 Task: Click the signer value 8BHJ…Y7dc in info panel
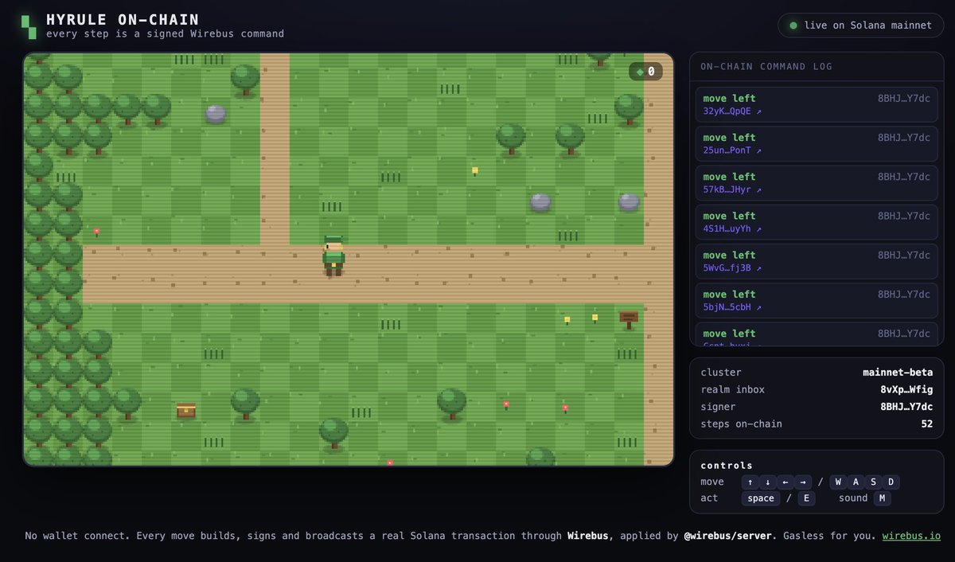906,407
